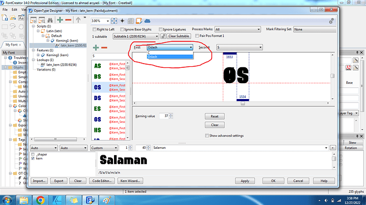Adjust the kerning offset slider handle

(243, 103)
